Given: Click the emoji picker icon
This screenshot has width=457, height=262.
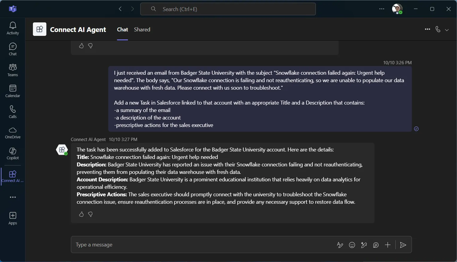Looking at the screenshot, I should pyautogui.click(x=352, y=245).
